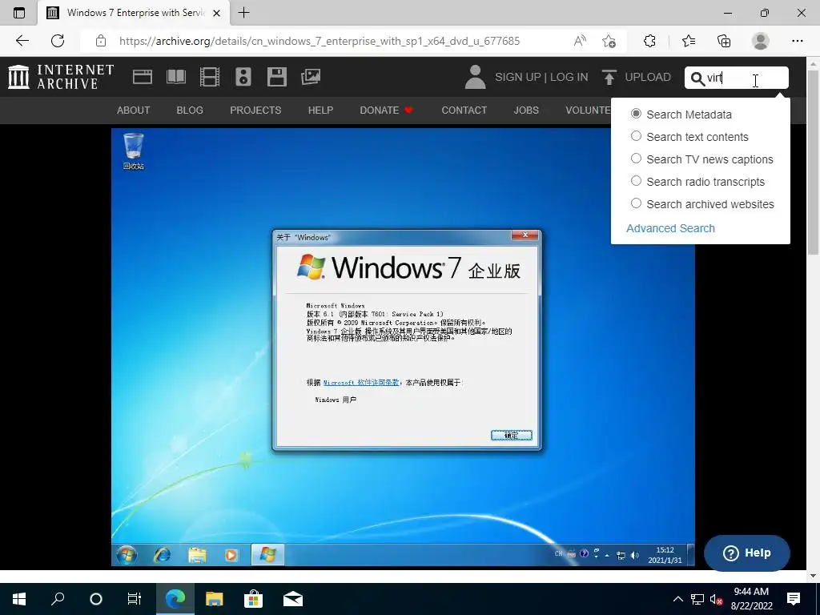
Task: Open the Favorites list icon
Action: click(x=688, y=41)
